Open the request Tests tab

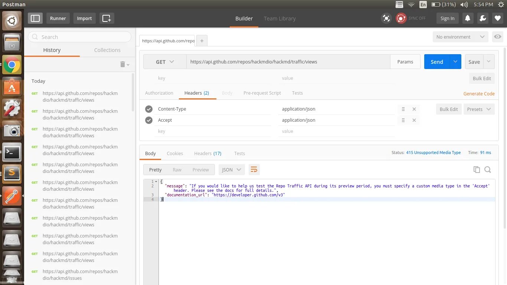tap(297, 93)
